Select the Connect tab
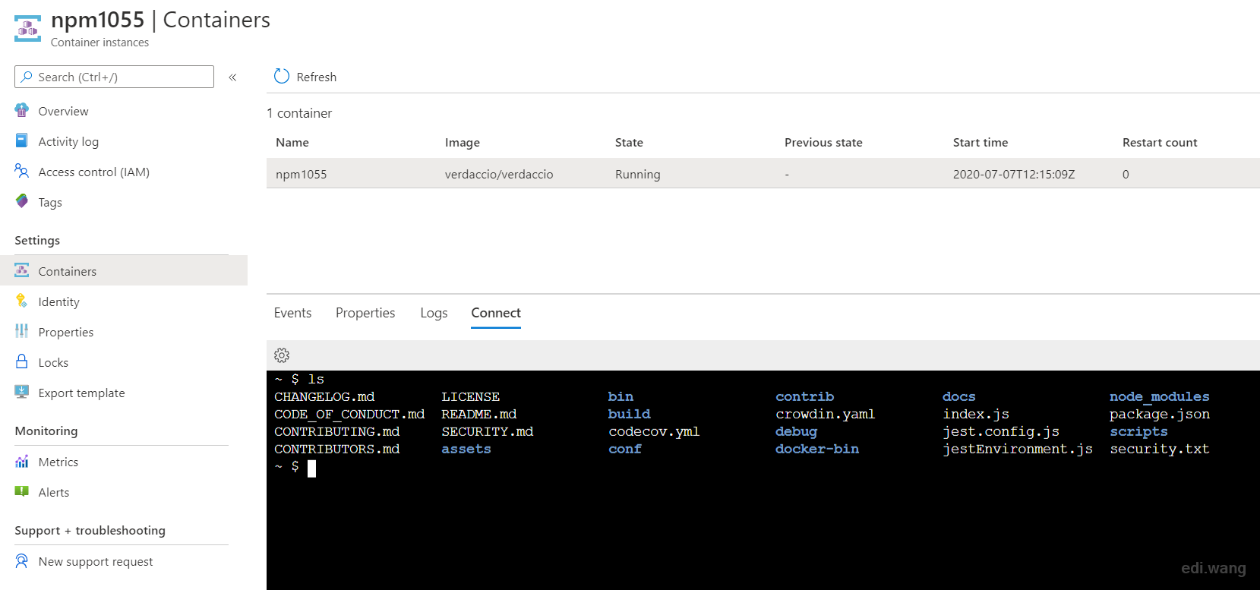This screenshot has width=1260, height=590. point(496,313)
